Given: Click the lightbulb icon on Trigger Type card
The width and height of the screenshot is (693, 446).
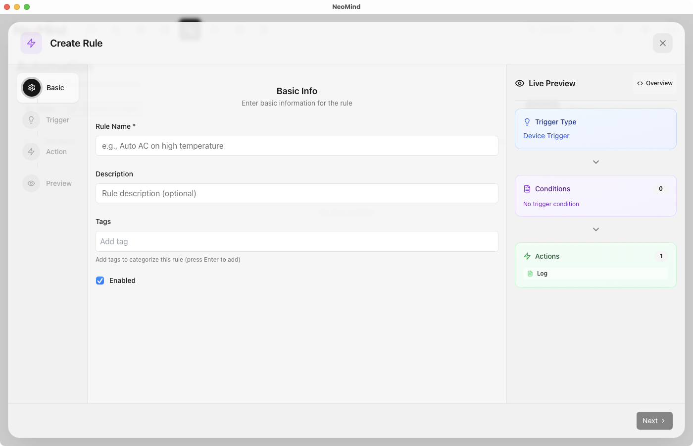Looking at the screenshot, I should click(527, 121).
